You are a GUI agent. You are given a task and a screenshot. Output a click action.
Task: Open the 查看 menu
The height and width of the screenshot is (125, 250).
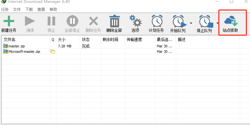pyautogui.click(x=41, y=10)
